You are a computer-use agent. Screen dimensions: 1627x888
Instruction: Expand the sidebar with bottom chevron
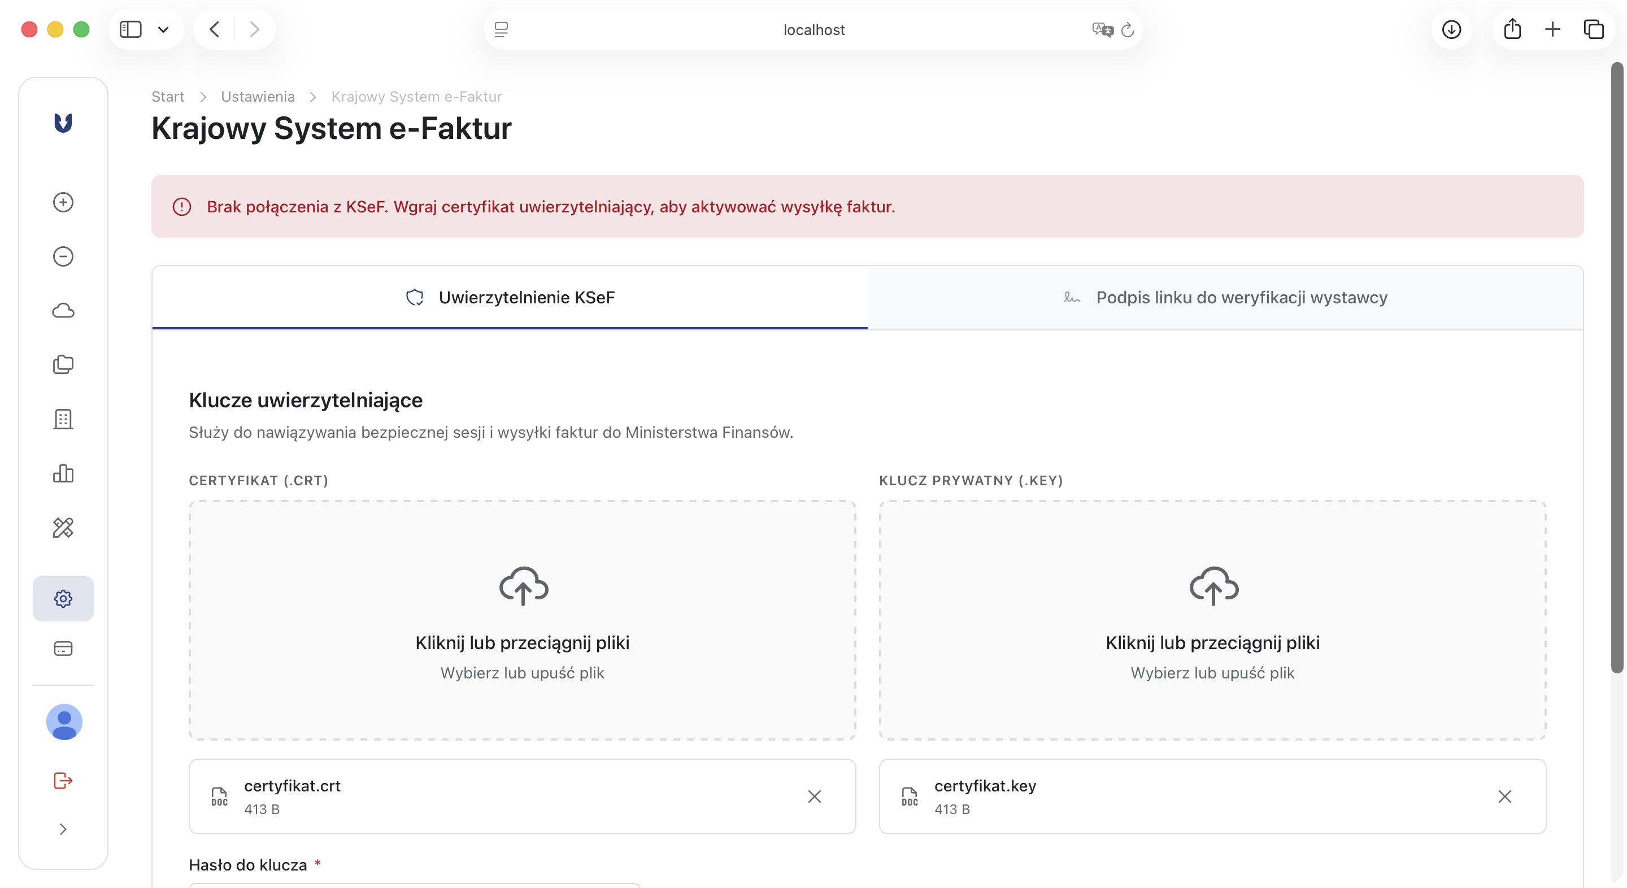pos(63,829)
